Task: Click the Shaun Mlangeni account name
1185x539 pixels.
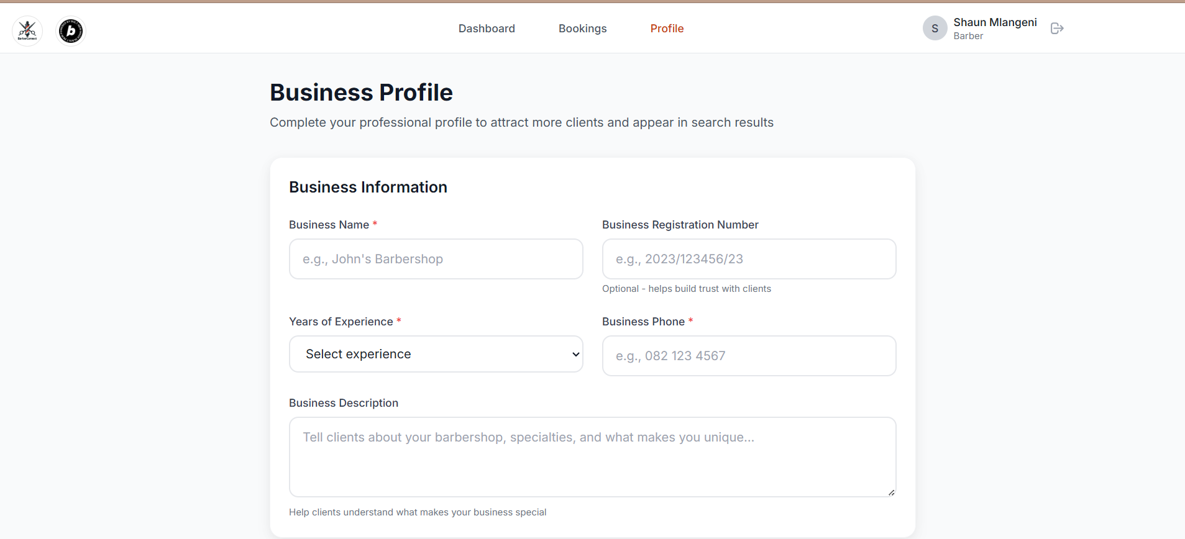Action: click(x=995, y=22)
